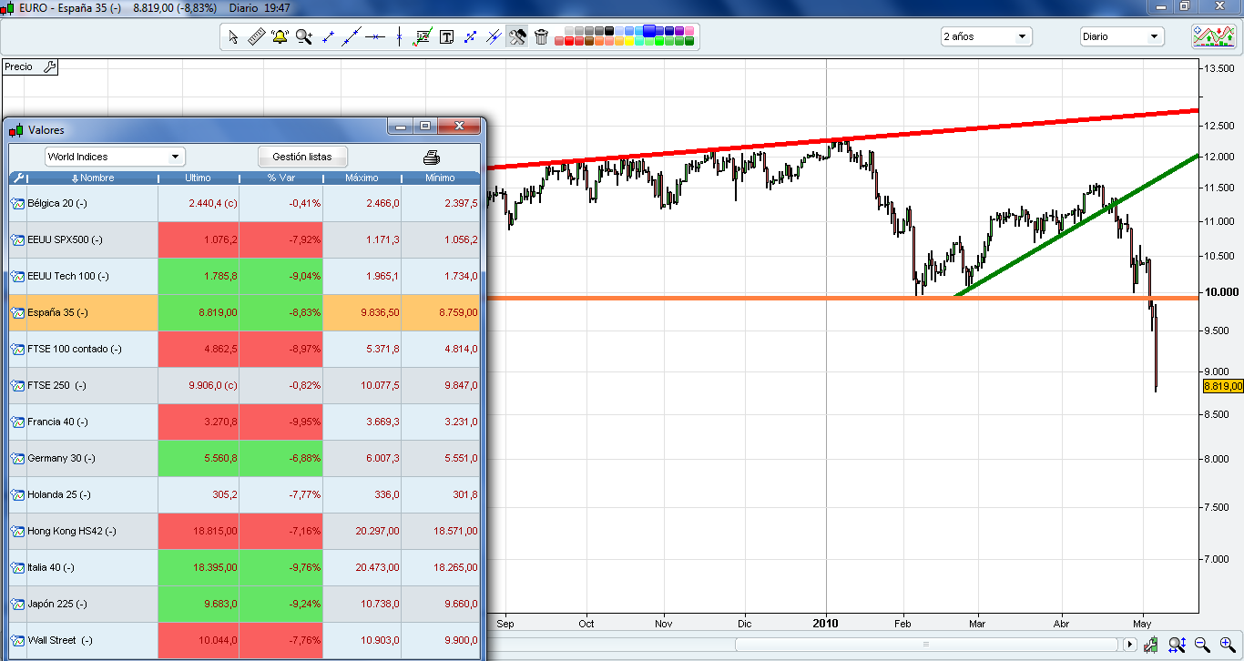Sort by the % Var column header
Image resolution: width=1244 pixels, height=661 pixels.
coord(281,178)
